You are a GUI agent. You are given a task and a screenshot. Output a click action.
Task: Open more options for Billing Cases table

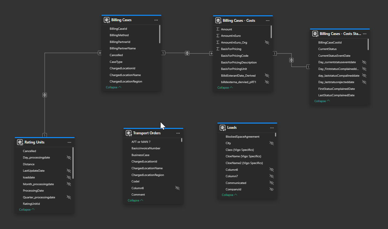pyautogui.click(x=156, y=20)
